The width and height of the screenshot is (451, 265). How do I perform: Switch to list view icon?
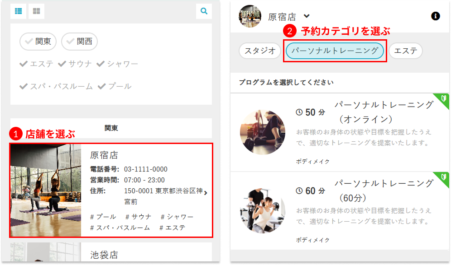pyautogui.click(x=19, y=11)
